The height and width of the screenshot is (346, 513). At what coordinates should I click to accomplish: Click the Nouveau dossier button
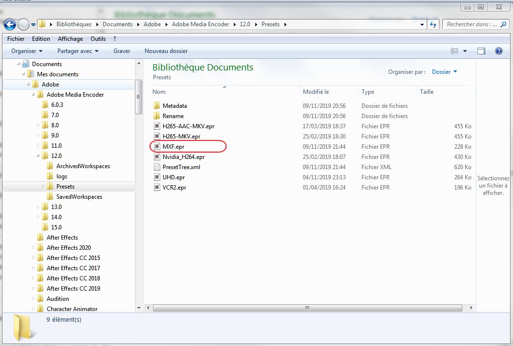point(166,51)
